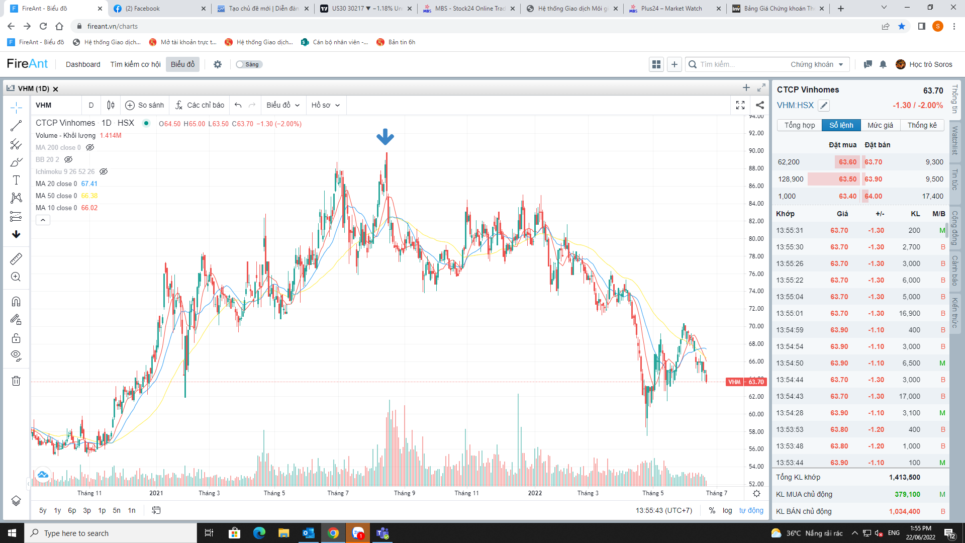Click the trash icon to remove drawings
This screenshot has width=965, height=543.
coord(16,381)
